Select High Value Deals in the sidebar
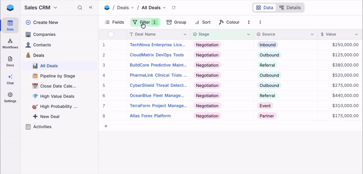 (x=57, y=96)
